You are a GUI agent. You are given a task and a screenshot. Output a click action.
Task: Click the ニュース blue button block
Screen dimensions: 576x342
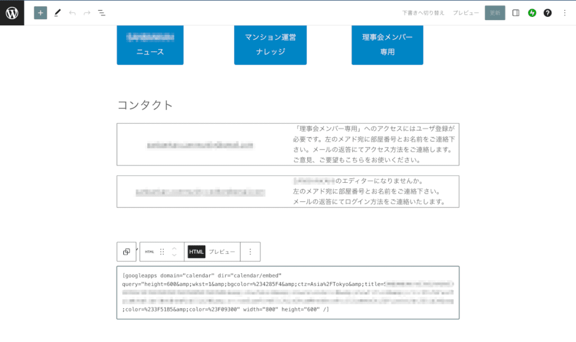click(150, 45)
